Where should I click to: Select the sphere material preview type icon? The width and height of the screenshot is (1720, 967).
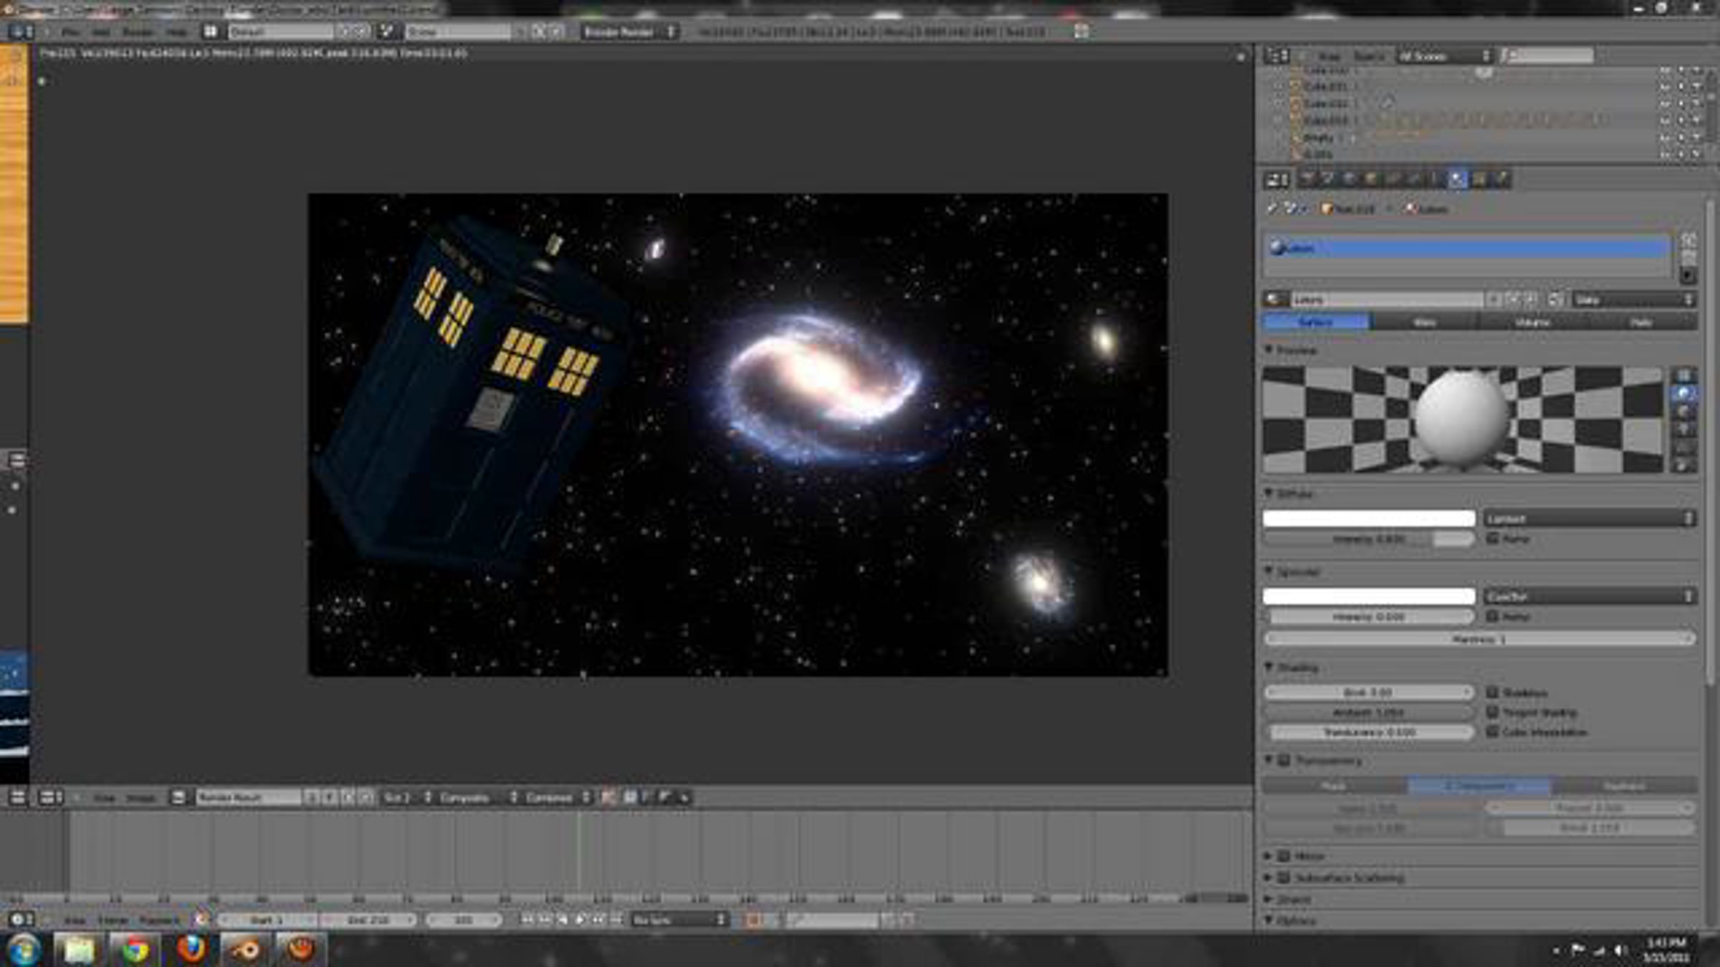coord(1684,393)
